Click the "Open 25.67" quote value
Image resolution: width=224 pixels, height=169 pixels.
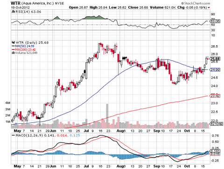78,7
